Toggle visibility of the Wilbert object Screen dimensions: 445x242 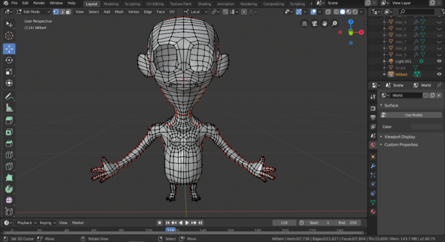439,74
